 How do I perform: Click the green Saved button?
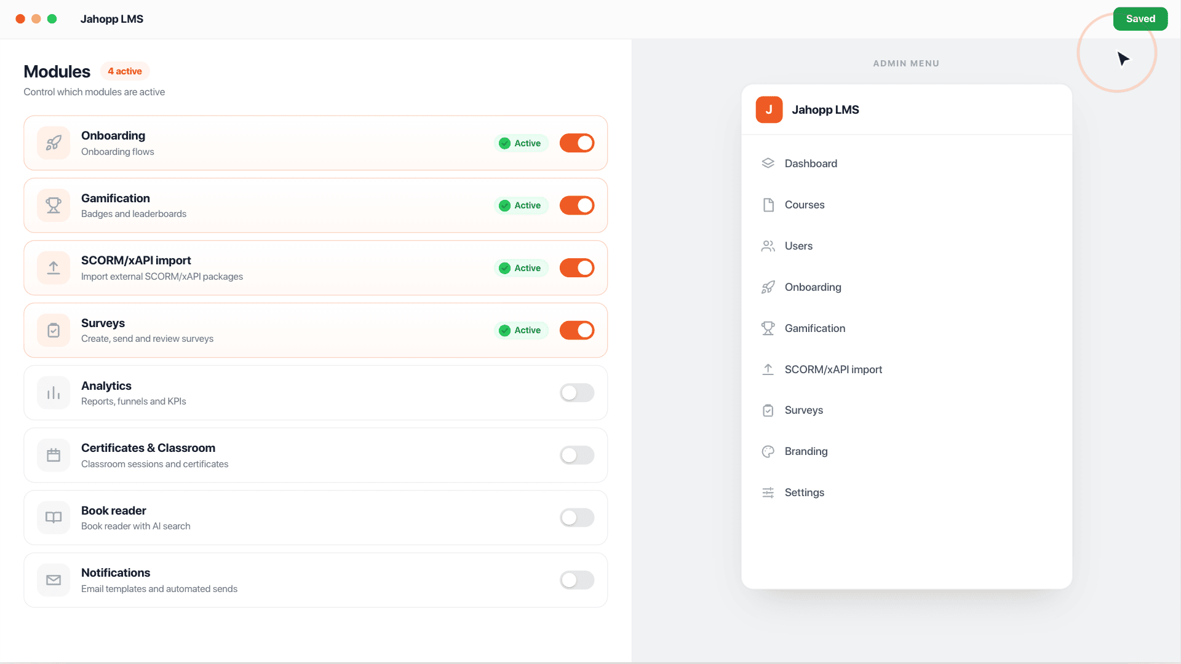point(1140,18)
